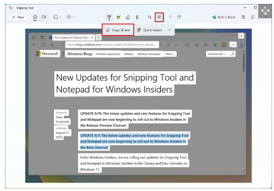Screen dimensions: 274x191
Task: Open the delay timer dropdown
Action: (x=71, y=17)
